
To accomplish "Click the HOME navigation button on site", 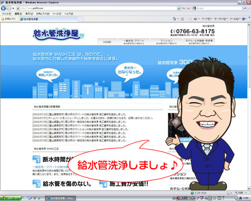I will click(107, 42).
